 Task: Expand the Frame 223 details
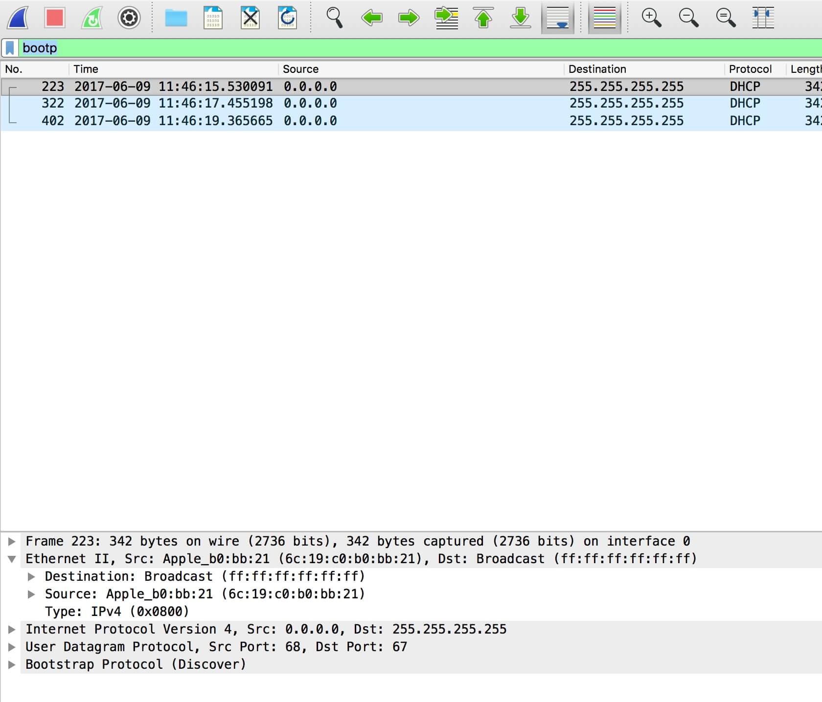point(12,541)
